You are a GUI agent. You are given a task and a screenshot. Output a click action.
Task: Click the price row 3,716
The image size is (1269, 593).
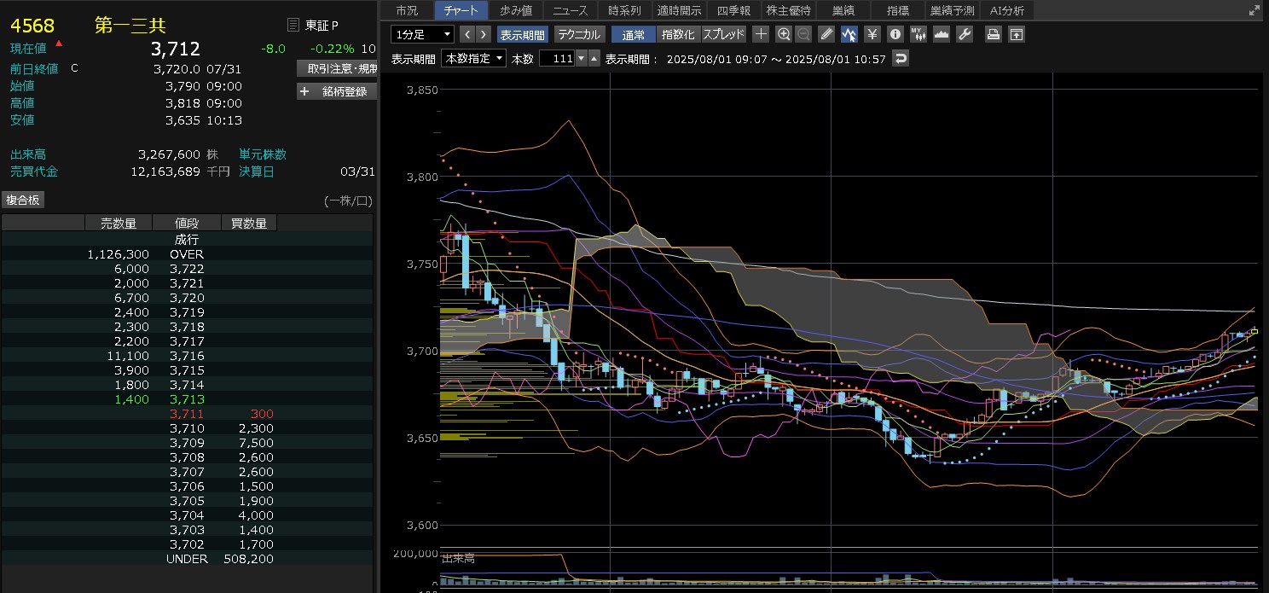tap(187, 356)
